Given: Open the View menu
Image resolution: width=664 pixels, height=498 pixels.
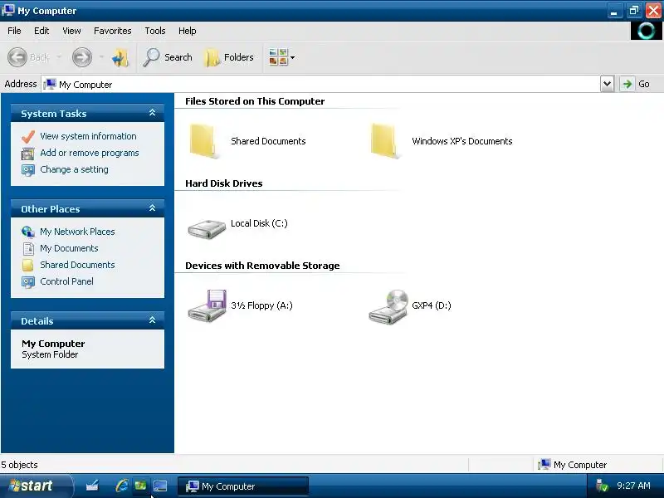Looking at the screenshot, I should point(71,31).
